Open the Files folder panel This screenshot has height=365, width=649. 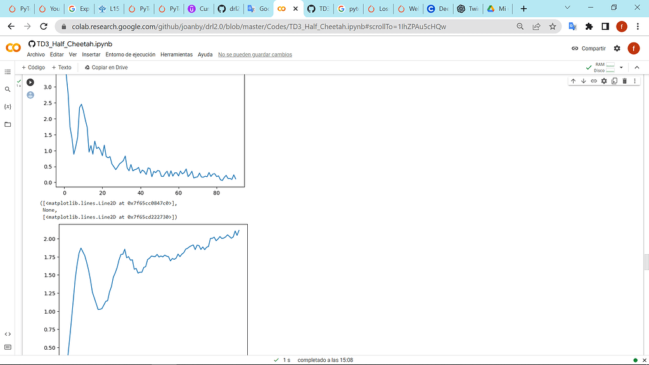pyautogui.click(x=8, y=124)
